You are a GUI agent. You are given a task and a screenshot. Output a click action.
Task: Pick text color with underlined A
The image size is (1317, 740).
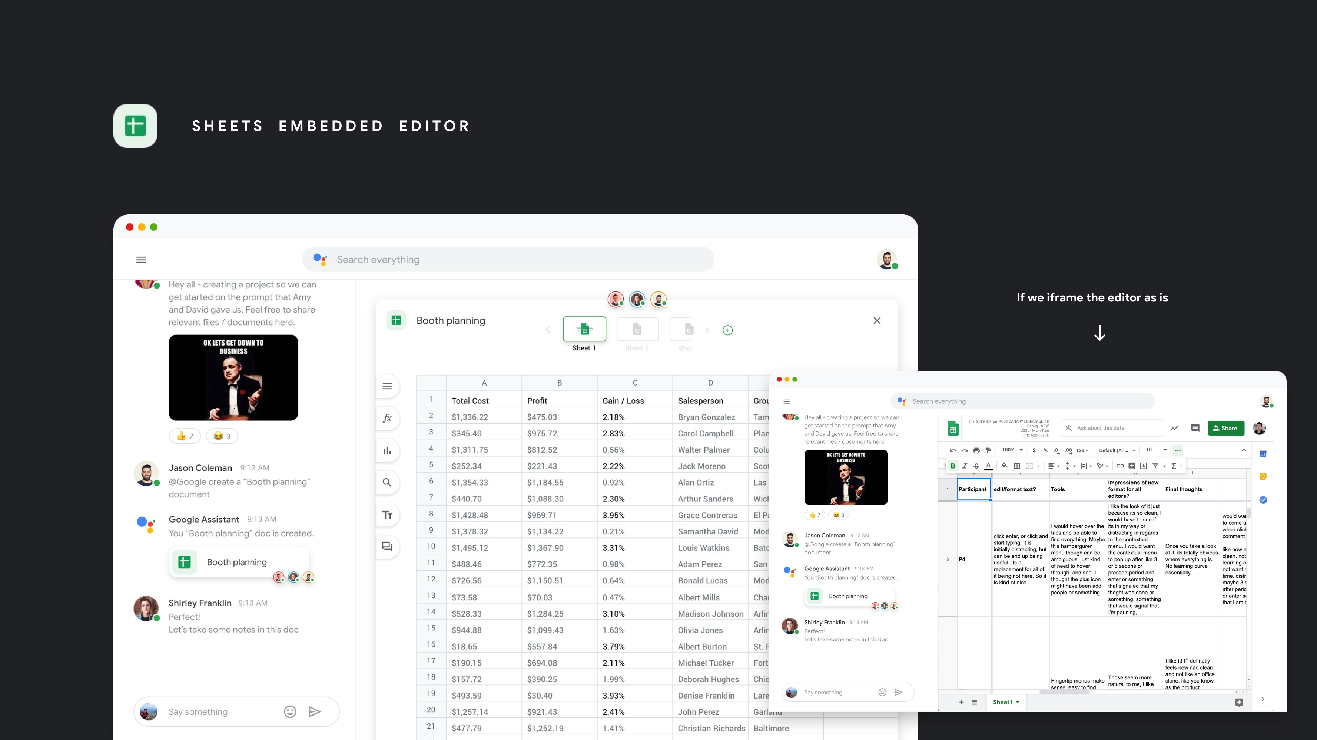pos(988,466)
